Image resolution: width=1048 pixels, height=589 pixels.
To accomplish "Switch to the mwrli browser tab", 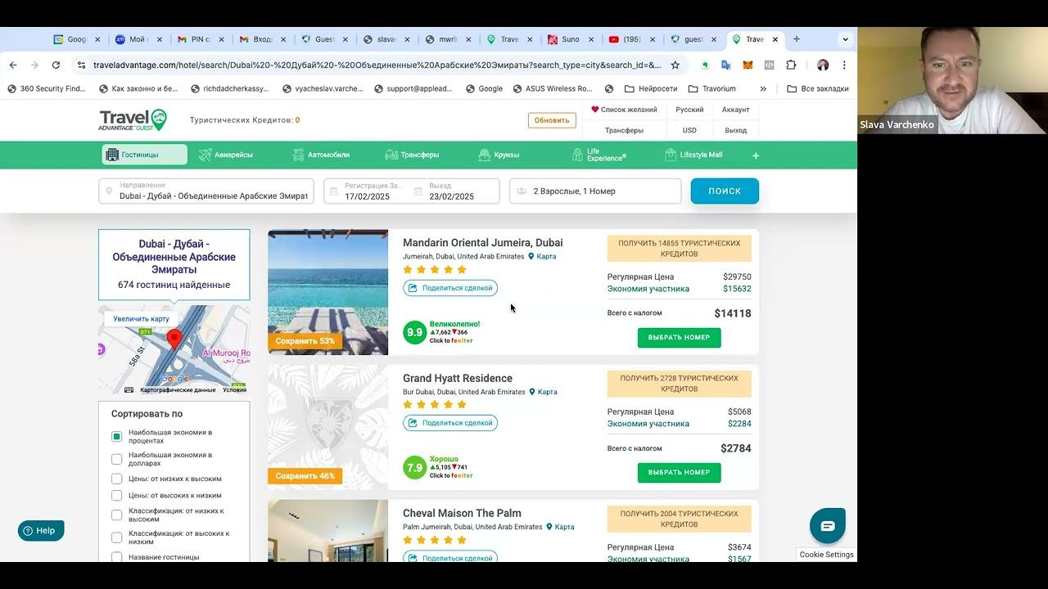I will pyautogui.click(x=447, y=39).
